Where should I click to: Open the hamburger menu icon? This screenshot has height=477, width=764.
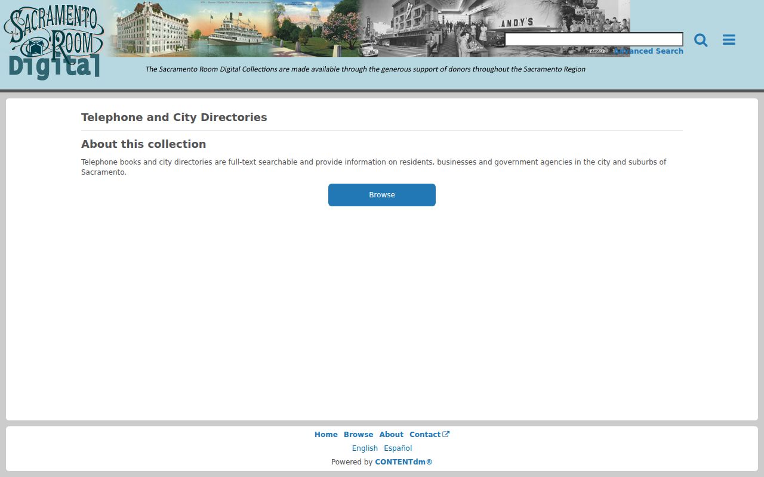[729, 40]
